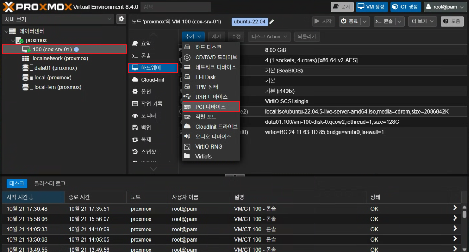469x252 pixels.
Task: Select the proxmox node in tree
Action: pyautogui.click(x=36, y=40)
